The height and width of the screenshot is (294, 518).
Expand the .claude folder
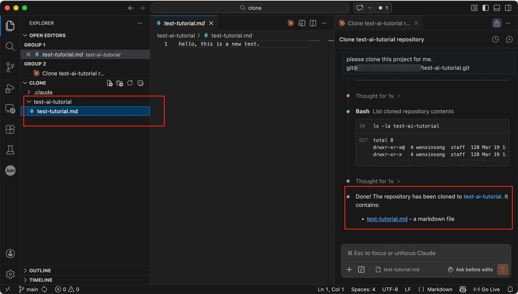86,92
